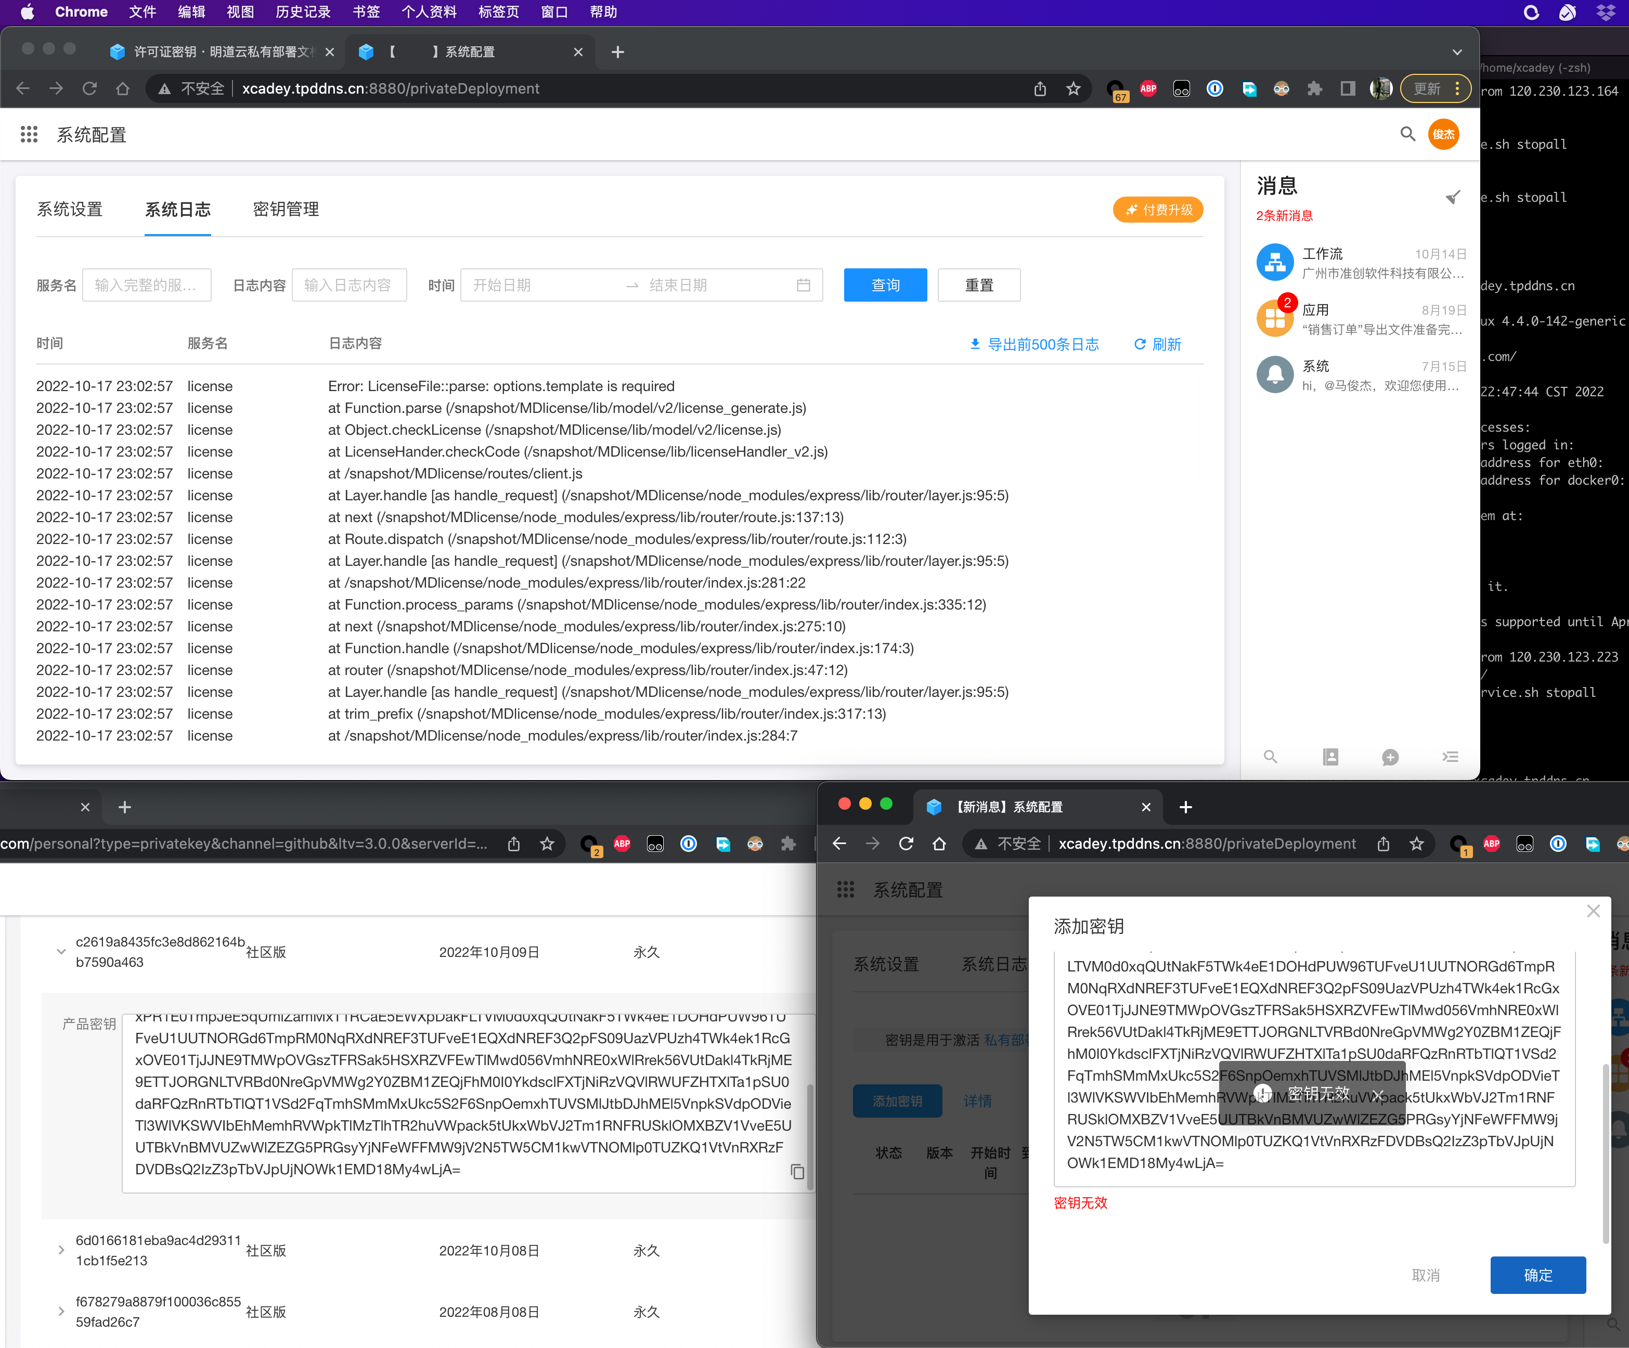Copy the product key with the copy icon
Viewport: 1629px width, 1348px height.
point(797,1172)
